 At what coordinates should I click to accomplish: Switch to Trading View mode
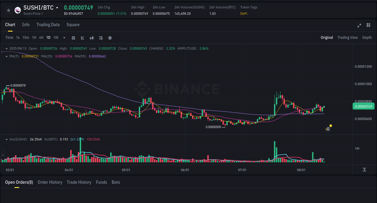pyautogui.click(x=347, y=38)
